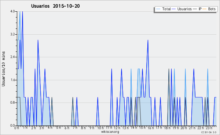Click the '22 h' x-axis label
Screen dimensions: 220x135
pyautogui.click(x=201, y=128)
